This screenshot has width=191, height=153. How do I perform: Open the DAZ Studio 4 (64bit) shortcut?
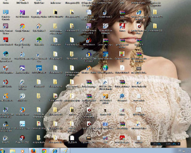(x=105, y=98)
